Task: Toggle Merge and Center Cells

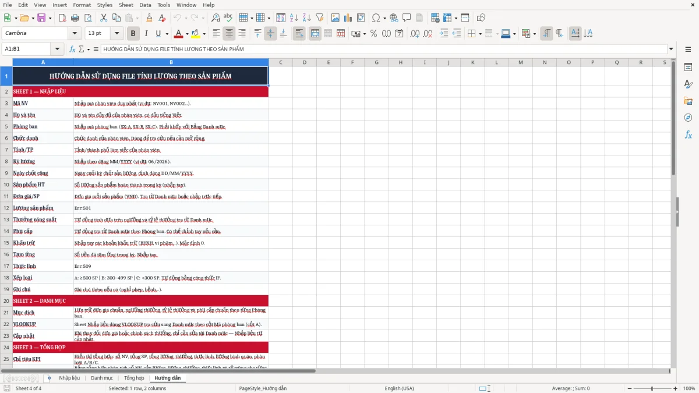Action: 315,34
